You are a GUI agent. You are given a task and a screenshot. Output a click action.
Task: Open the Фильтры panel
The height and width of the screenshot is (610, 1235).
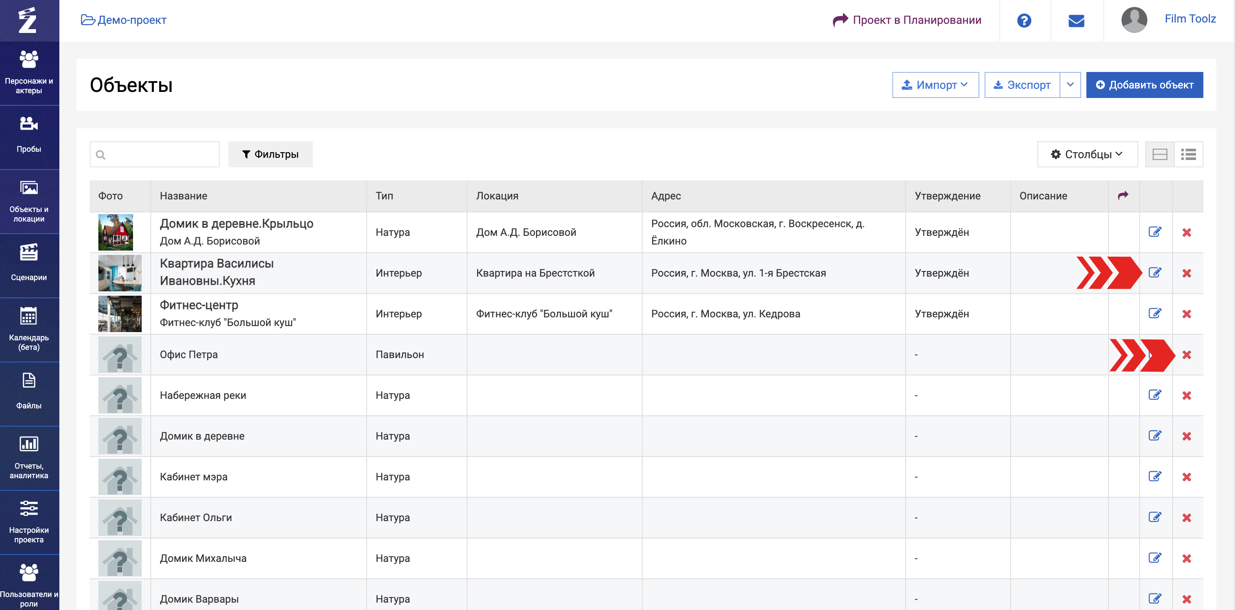(270, 154)
